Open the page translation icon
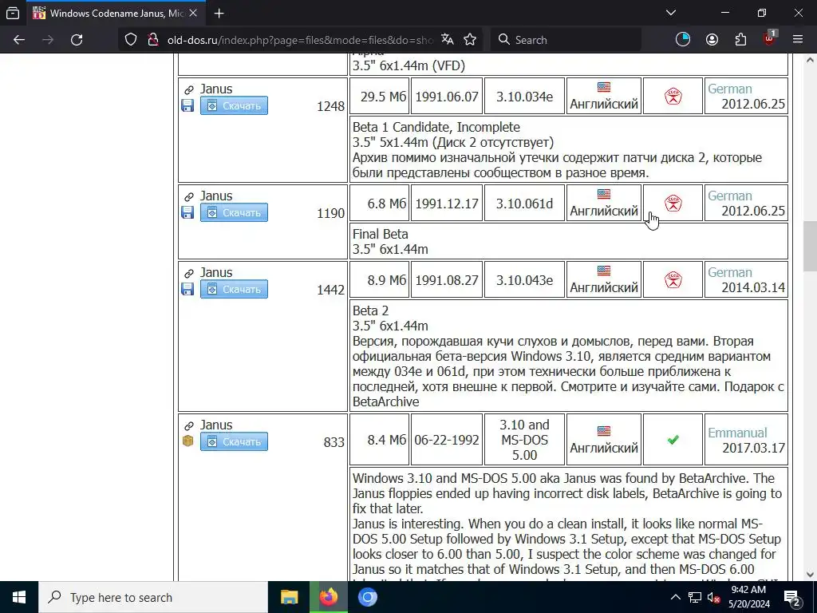Screen dimensions: 817x613 click(x=448, y=40)
